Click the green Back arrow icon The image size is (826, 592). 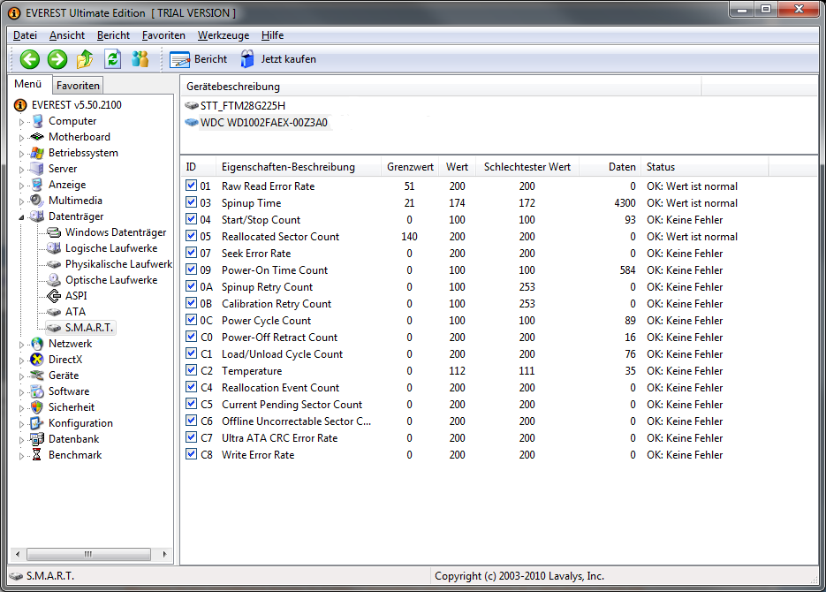30,59
